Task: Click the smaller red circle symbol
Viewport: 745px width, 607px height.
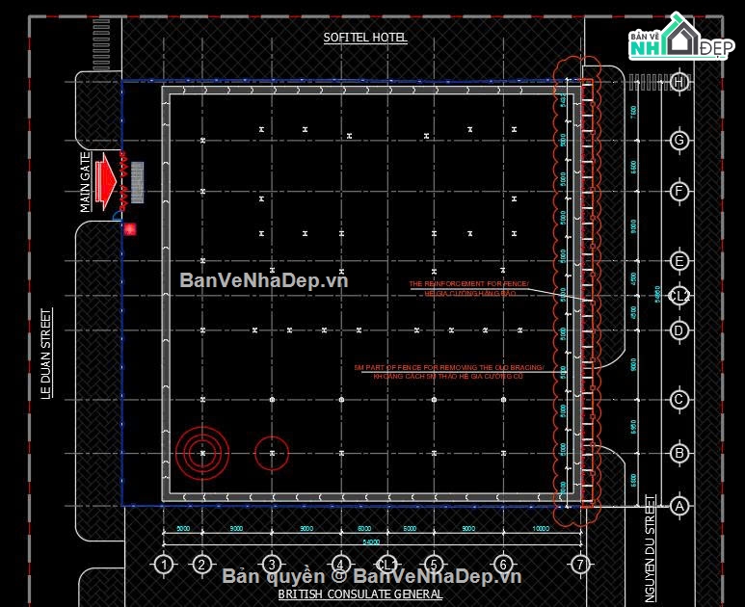Action: pyautogui.click(x=272, y=453)
